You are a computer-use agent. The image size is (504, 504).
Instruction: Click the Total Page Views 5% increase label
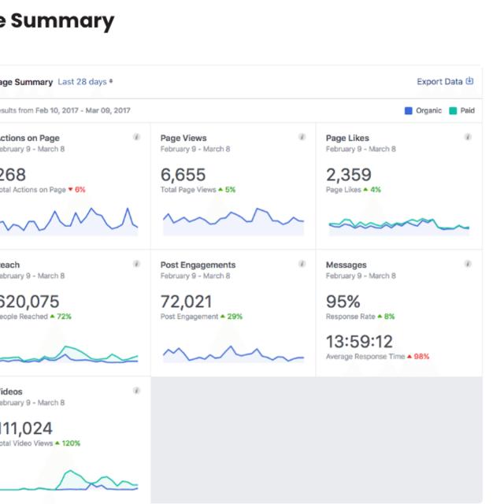coord(198,190)
